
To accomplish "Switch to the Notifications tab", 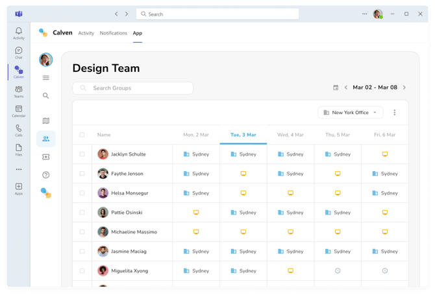I will 114,33.
